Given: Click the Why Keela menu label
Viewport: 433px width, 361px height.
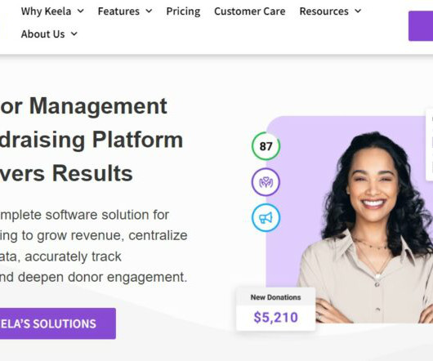Looking at the screenshot, I should coord(46,11).
